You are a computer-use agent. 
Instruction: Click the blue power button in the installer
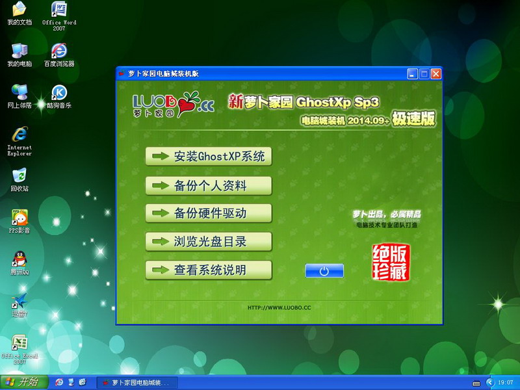324,270
